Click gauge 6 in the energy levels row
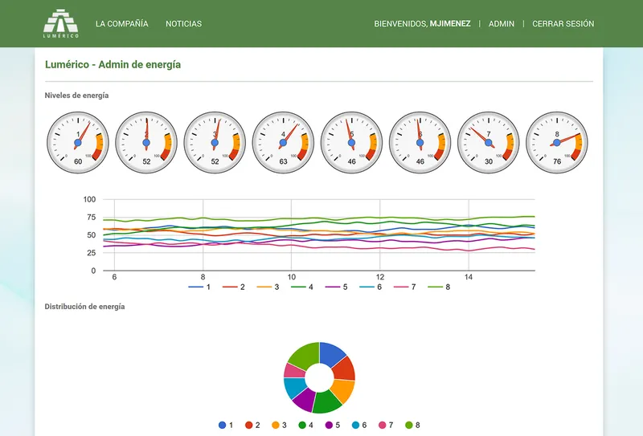Image resolution: width=643 pixels, height=436 pixels. pyautogui.click(x=420, y=142)
